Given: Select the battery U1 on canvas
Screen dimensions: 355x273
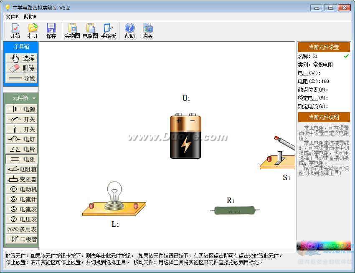Looking at the screenshot, I should tap(185, 135).
